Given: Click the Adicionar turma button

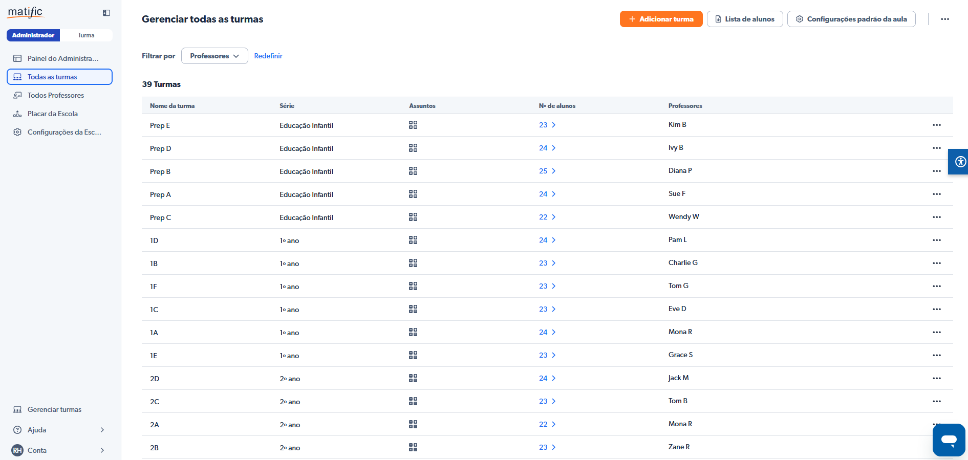Looking at the screenshot, I should click(x=661, y=19).
